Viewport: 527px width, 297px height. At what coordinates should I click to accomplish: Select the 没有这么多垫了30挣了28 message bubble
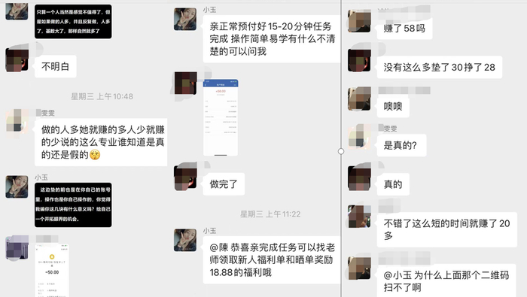pyautogui.click(x=439, y=68)
